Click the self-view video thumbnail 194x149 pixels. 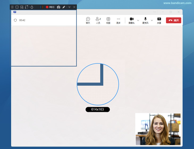158,129
